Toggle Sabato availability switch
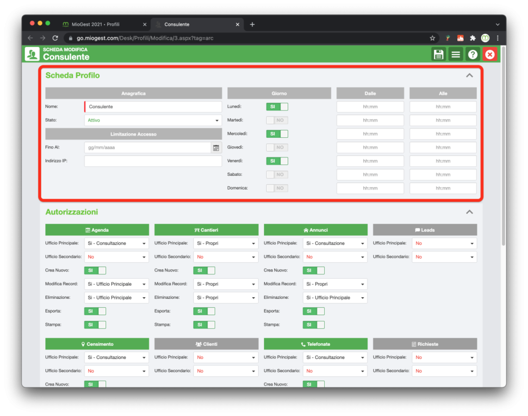This screenshot has height=416, width=528. 277,175
